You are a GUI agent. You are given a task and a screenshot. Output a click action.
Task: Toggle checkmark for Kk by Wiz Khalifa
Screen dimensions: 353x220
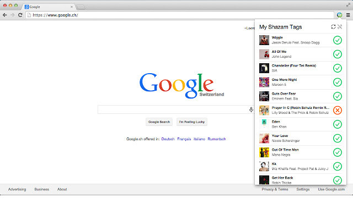point(338,166)
